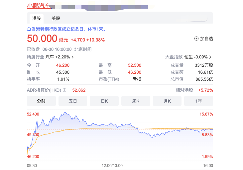Switch chart to 1年

198,101
